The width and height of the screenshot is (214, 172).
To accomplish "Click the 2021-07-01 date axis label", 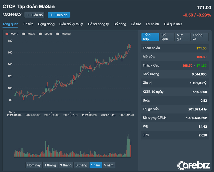I will pyautogui.click(x=71, y=115).
